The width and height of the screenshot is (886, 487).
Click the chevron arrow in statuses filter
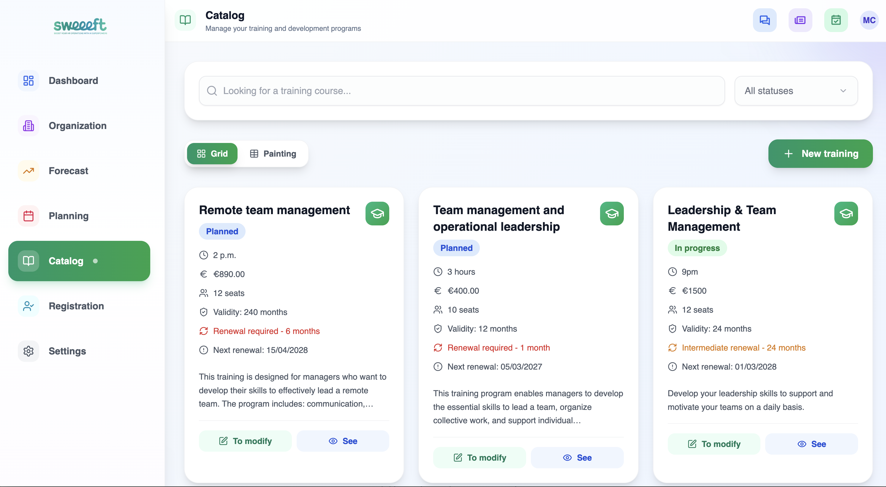point(843,91)
